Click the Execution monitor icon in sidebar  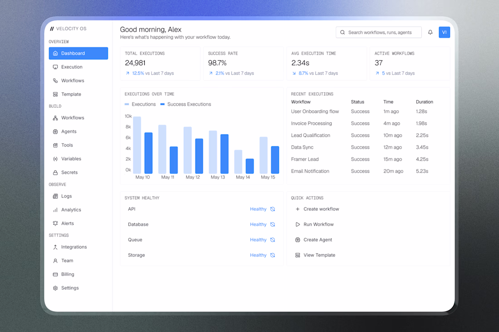point(55,67)
